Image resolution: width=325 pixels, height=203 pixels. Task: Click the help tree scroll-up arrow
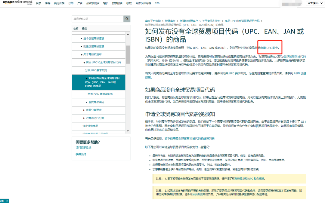point(128,34)
